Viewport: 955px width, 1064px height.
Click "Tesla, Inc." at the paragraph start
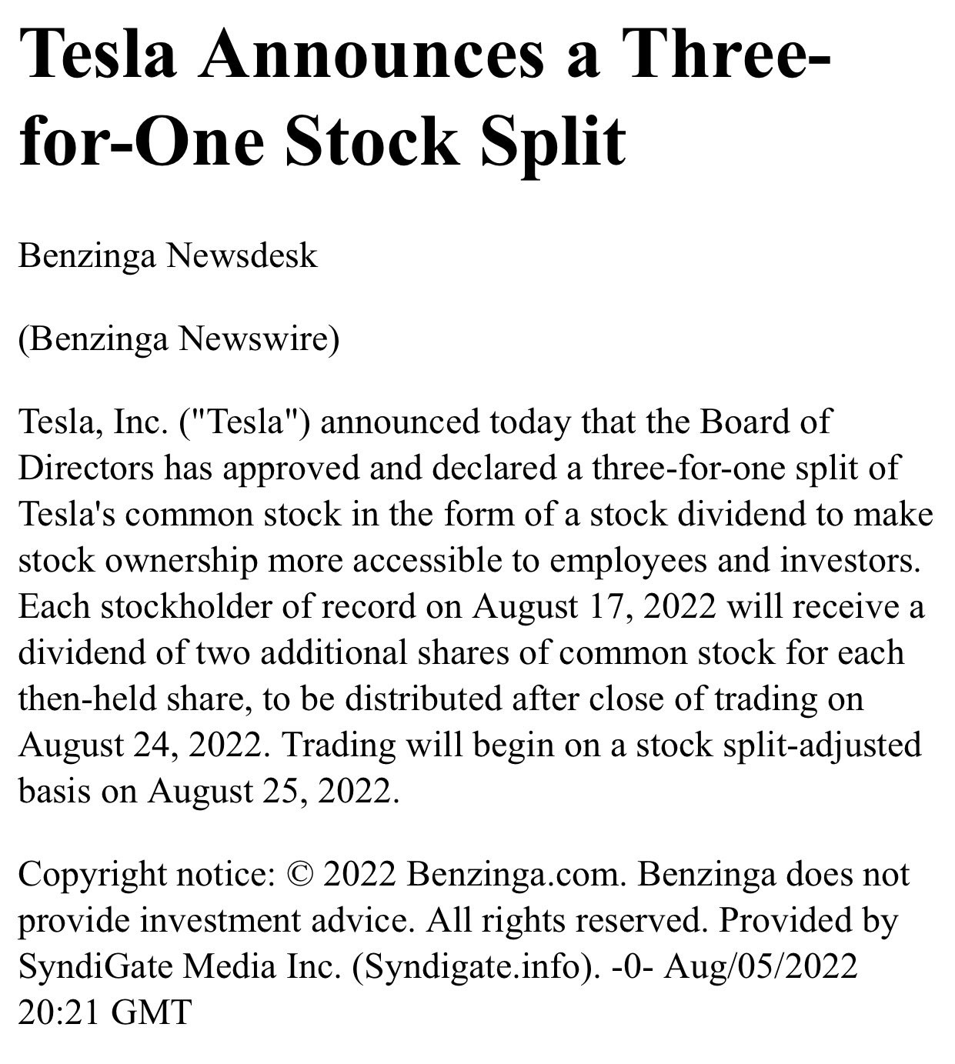click(x=92, y=422)
